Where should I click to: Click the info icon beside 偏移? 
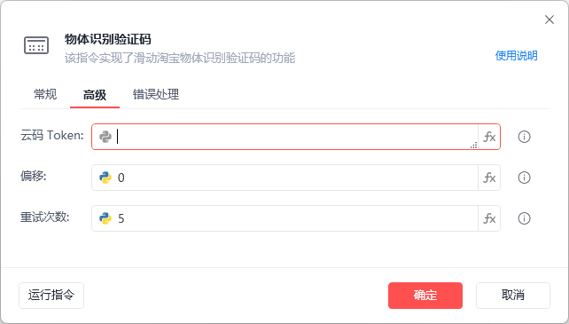point(524,178)
